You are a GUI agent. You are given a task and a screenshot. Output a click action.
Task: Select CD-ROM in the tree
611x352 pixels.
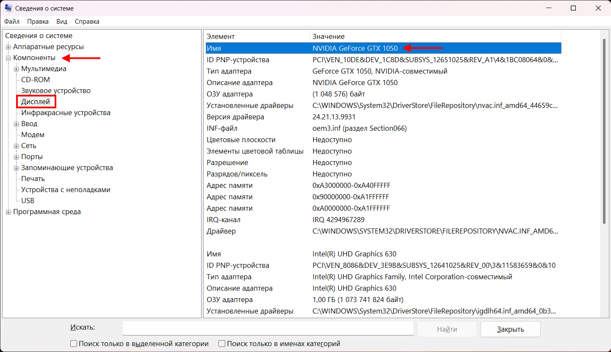click(36, 80)
